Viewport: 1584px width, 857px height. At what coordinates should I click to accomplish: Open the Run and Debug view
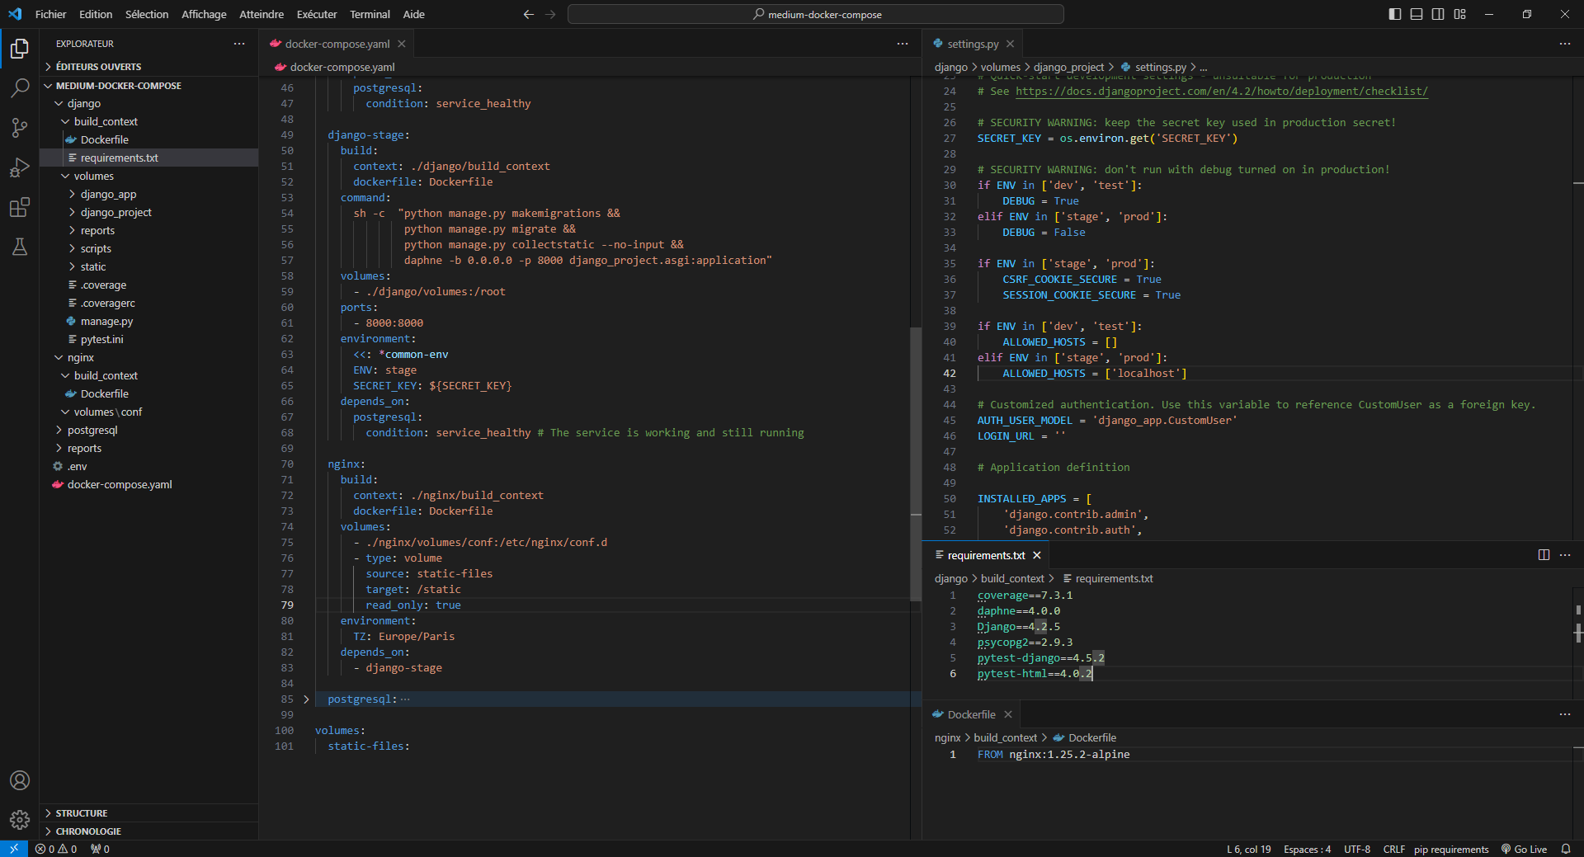click(x=20, y=167)
